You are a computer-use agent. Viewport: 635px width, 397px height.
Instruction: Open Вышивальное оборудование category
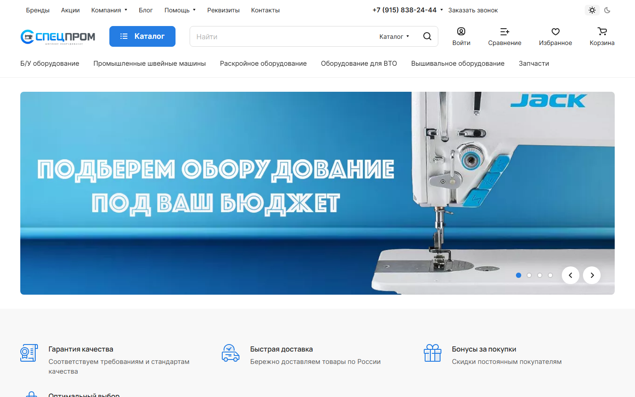(x=458, y=64)
